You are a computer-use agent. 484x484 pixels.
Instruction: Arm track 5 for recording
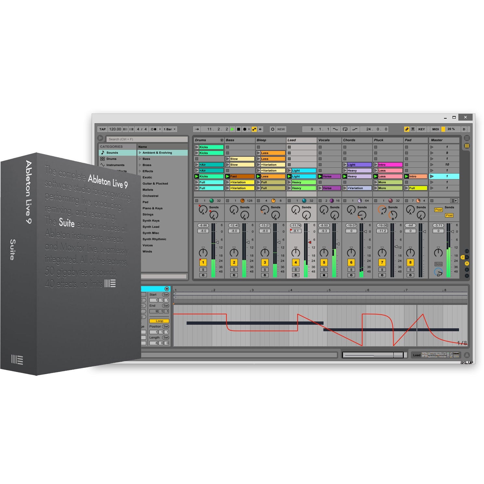[324, 275]
